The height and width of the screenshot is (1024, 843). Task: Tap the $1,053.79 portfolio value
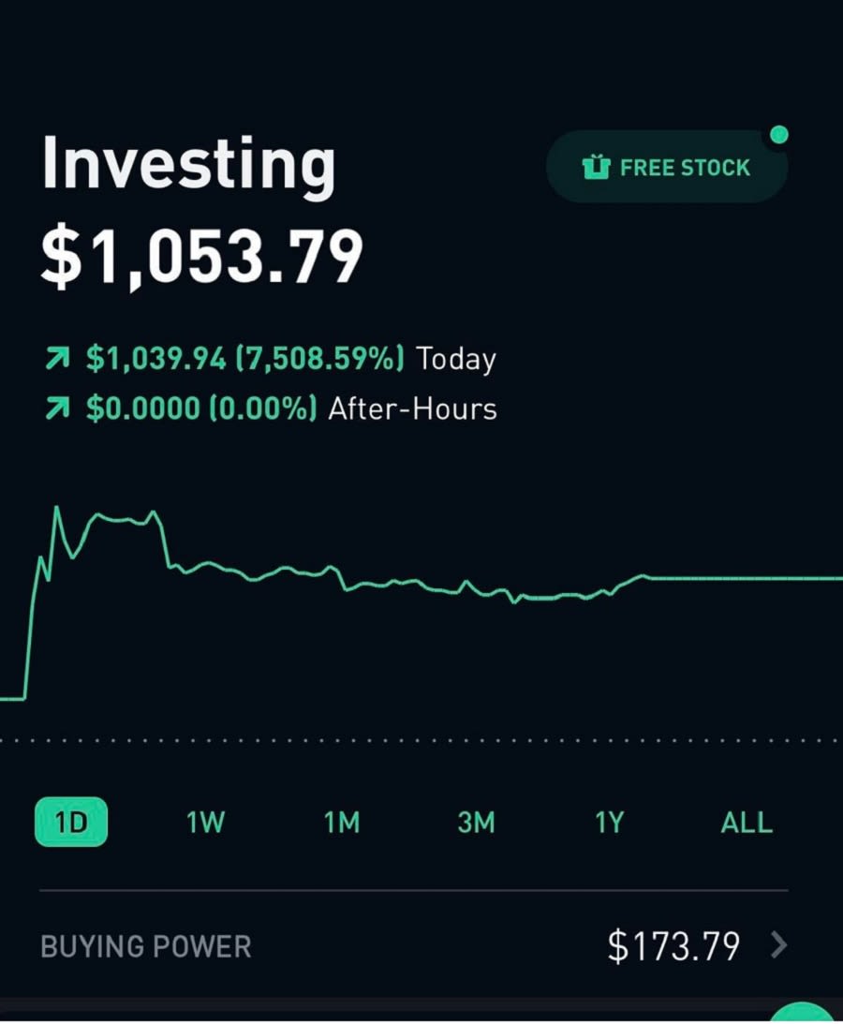[x=201, y=258]
